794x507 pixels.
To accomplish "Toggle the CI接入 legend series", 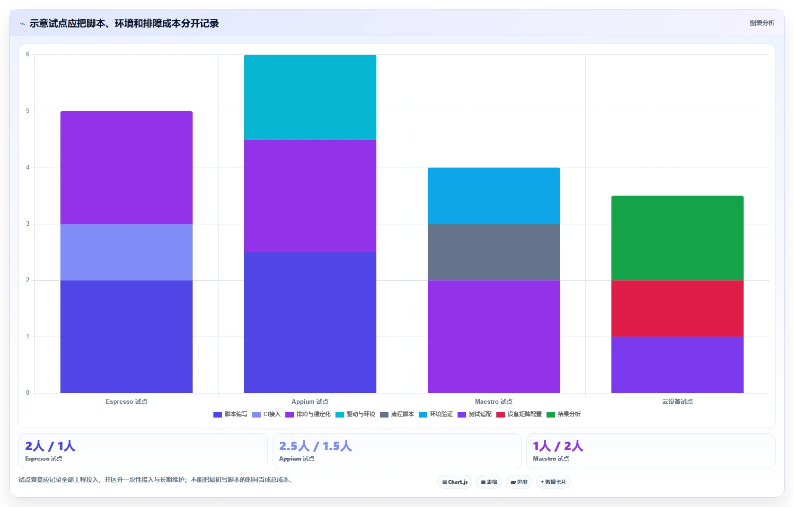I will [x=266, y=414].
